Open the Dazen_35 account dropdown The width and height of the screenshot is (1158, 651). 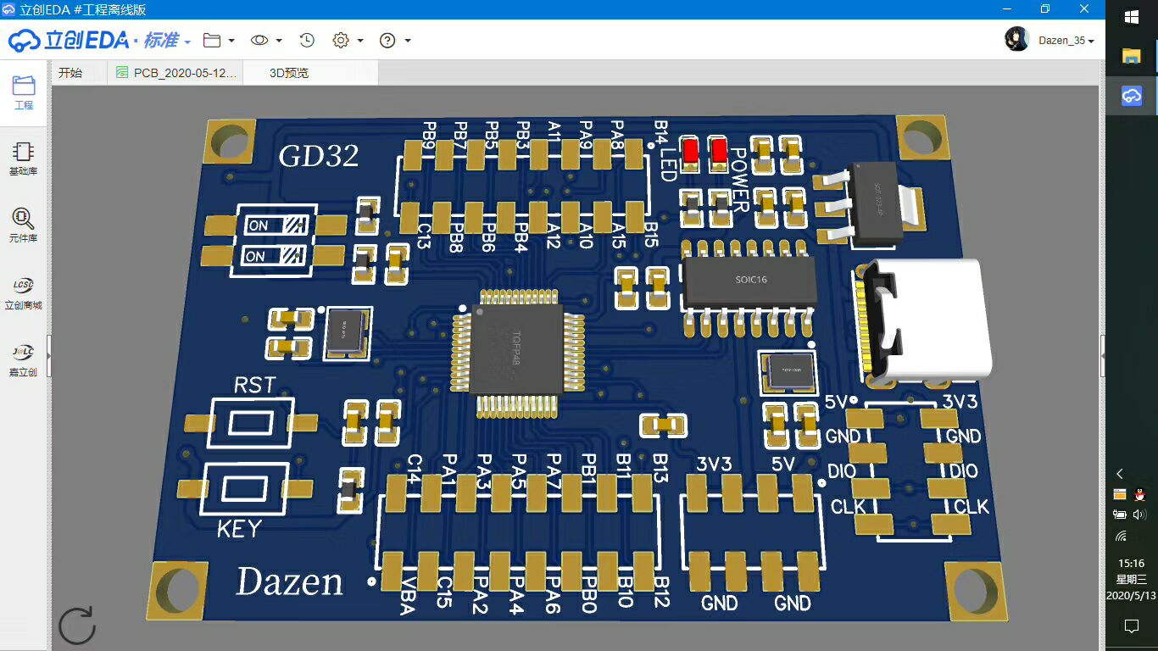click(x=1066, y=40)
